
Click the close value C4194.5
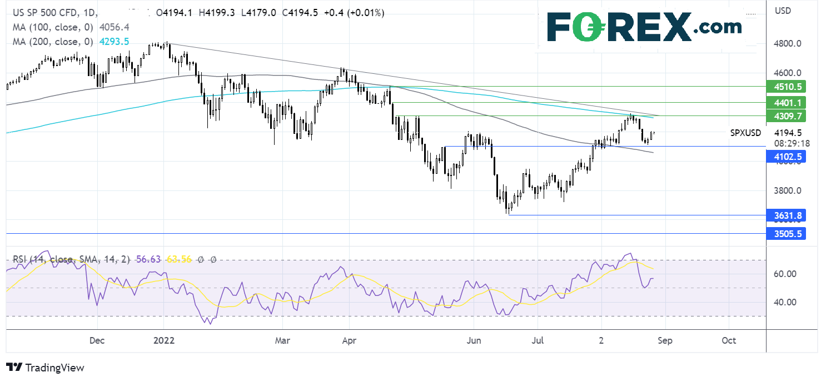click(301, 12)
